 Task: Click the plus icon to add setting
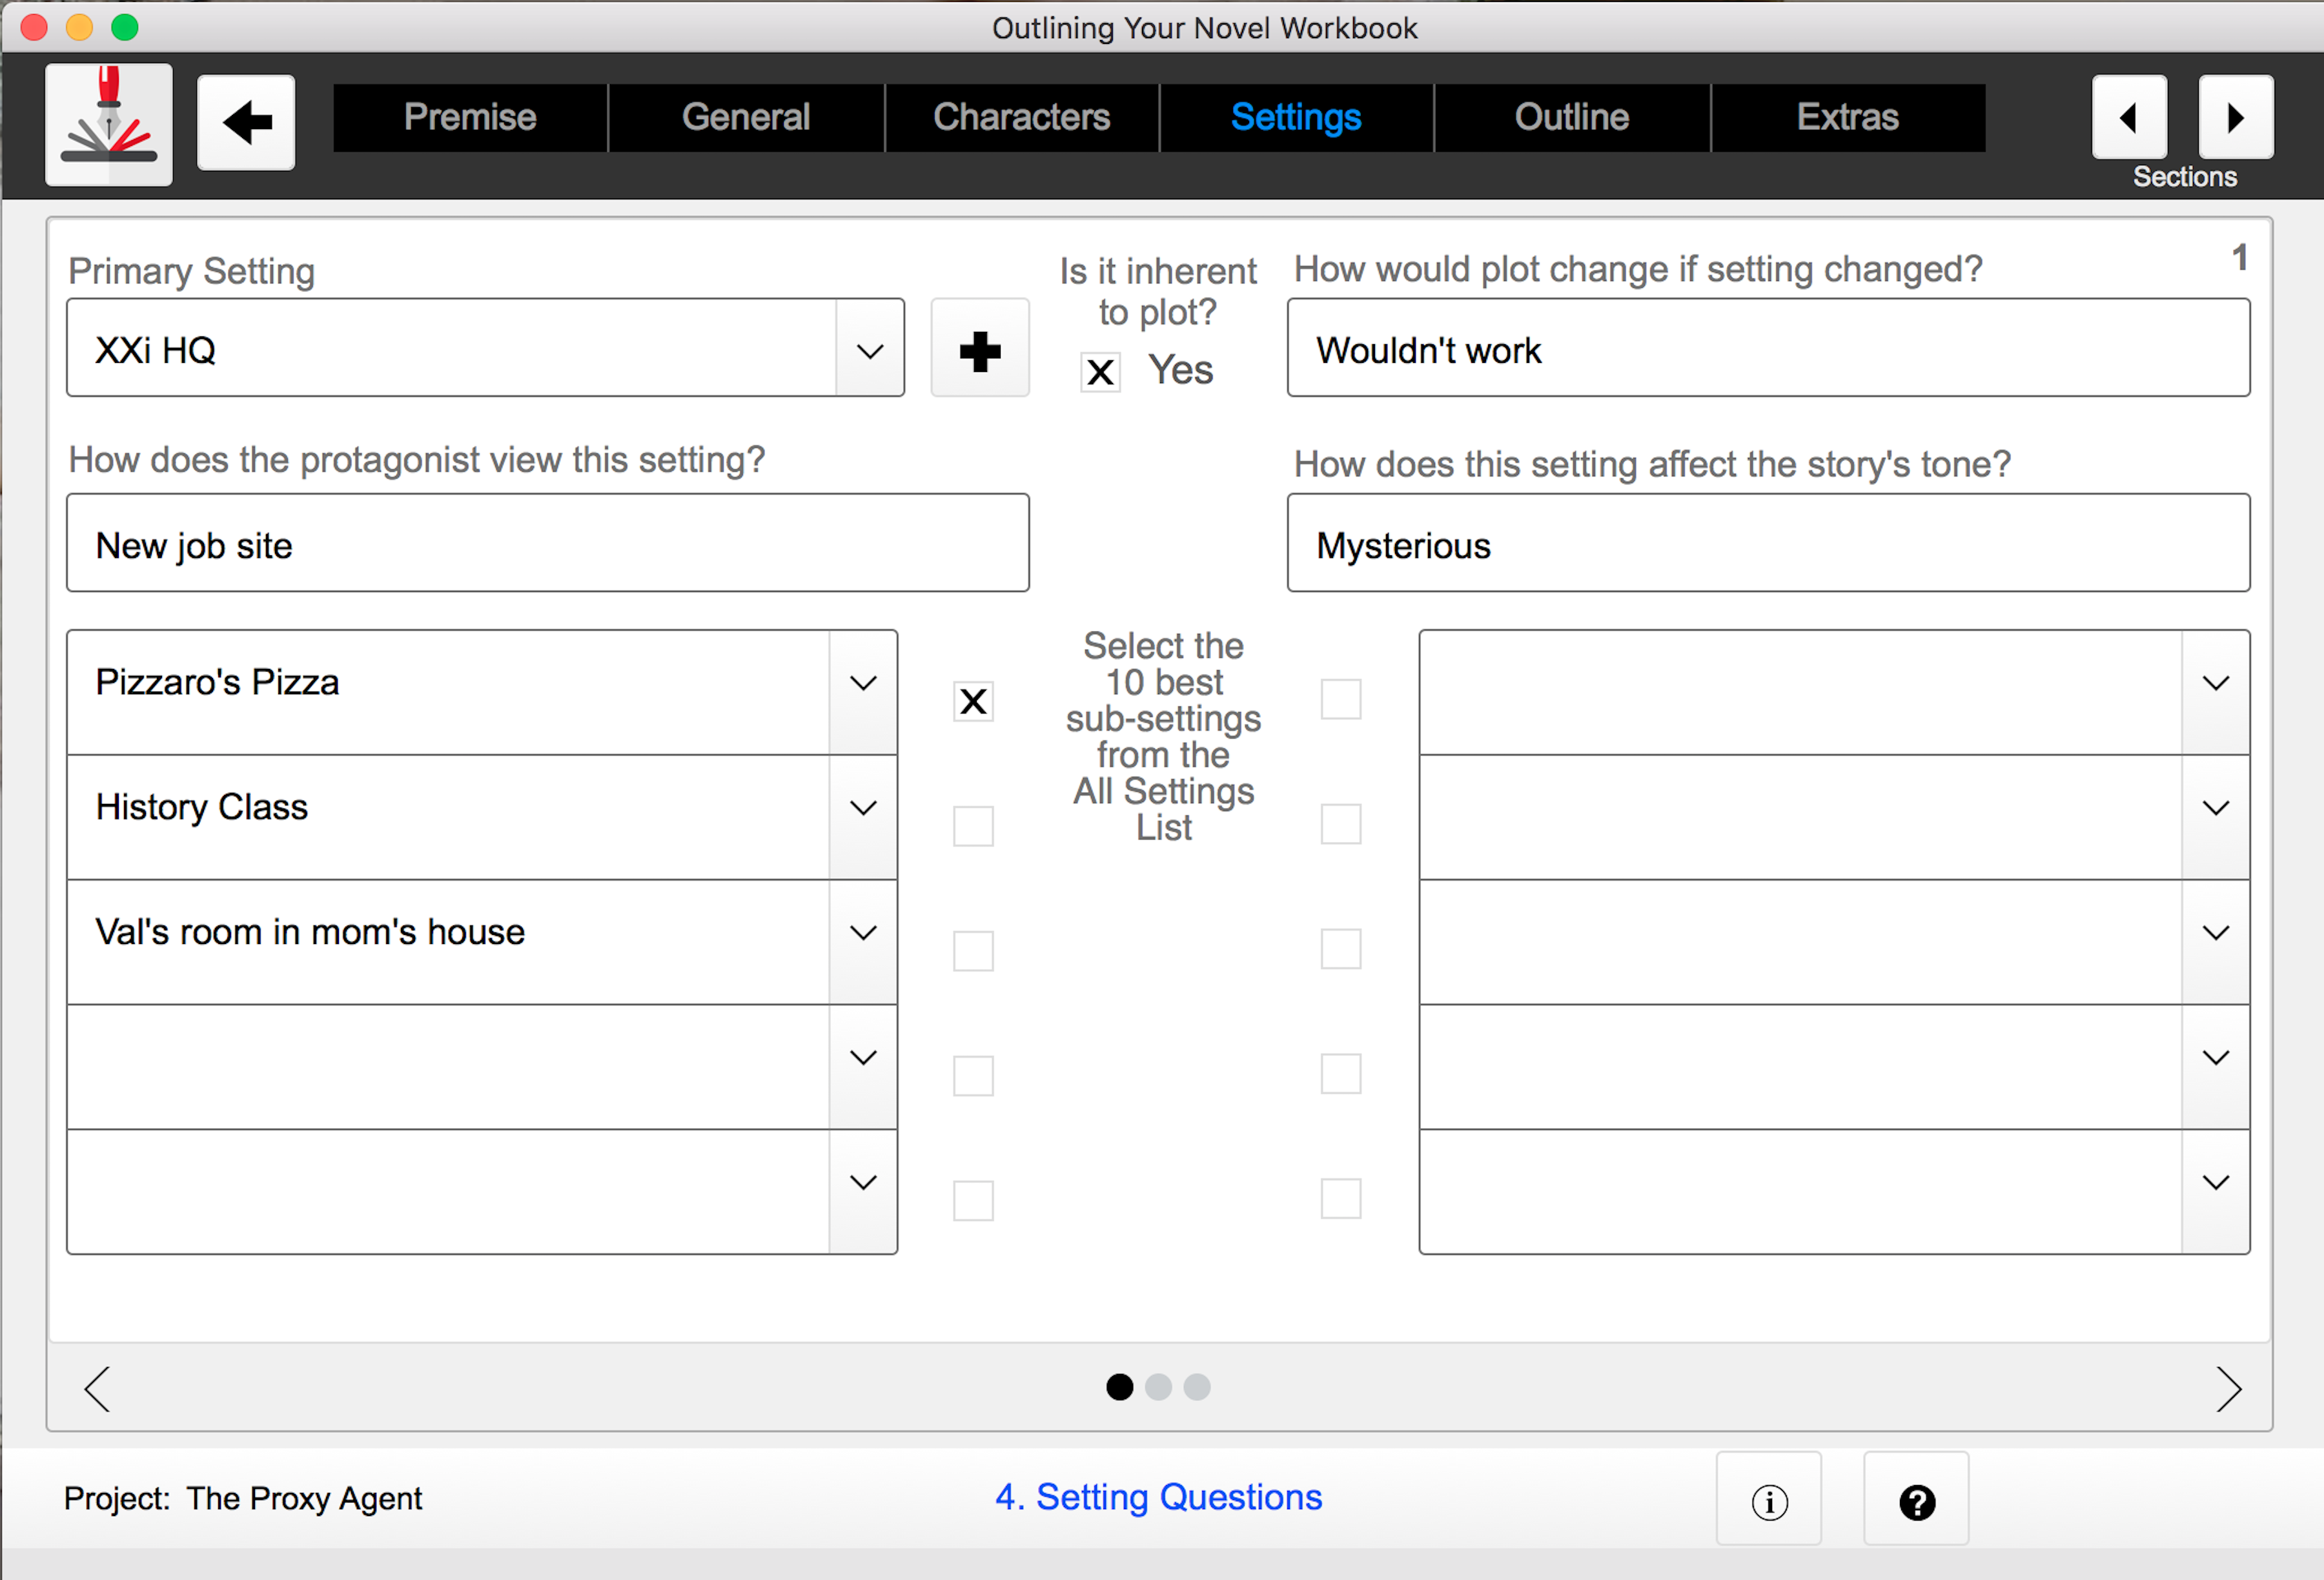[x=979, y=350]
